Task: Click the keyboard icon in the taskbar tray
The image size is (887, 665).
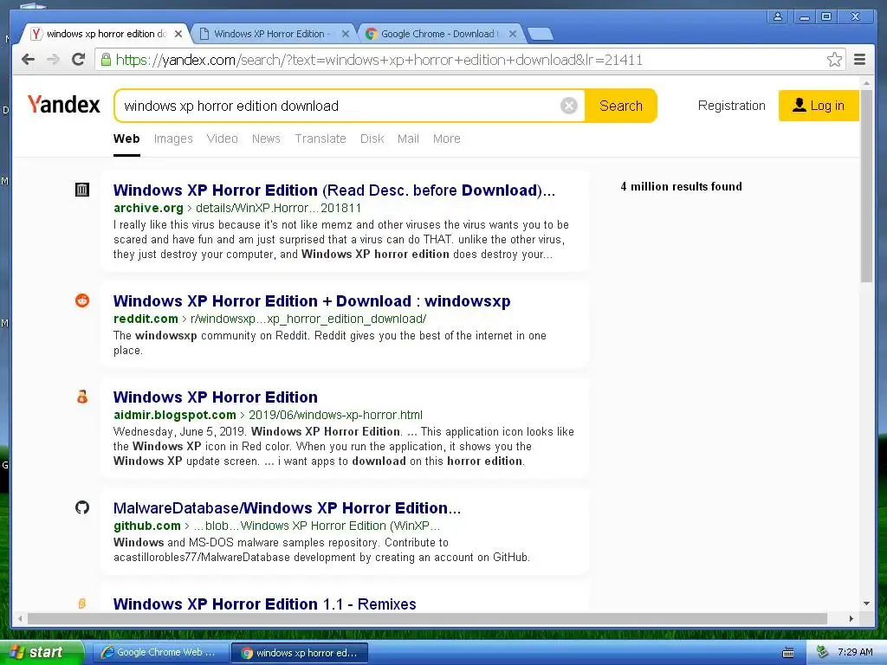Action: [788, 653]
